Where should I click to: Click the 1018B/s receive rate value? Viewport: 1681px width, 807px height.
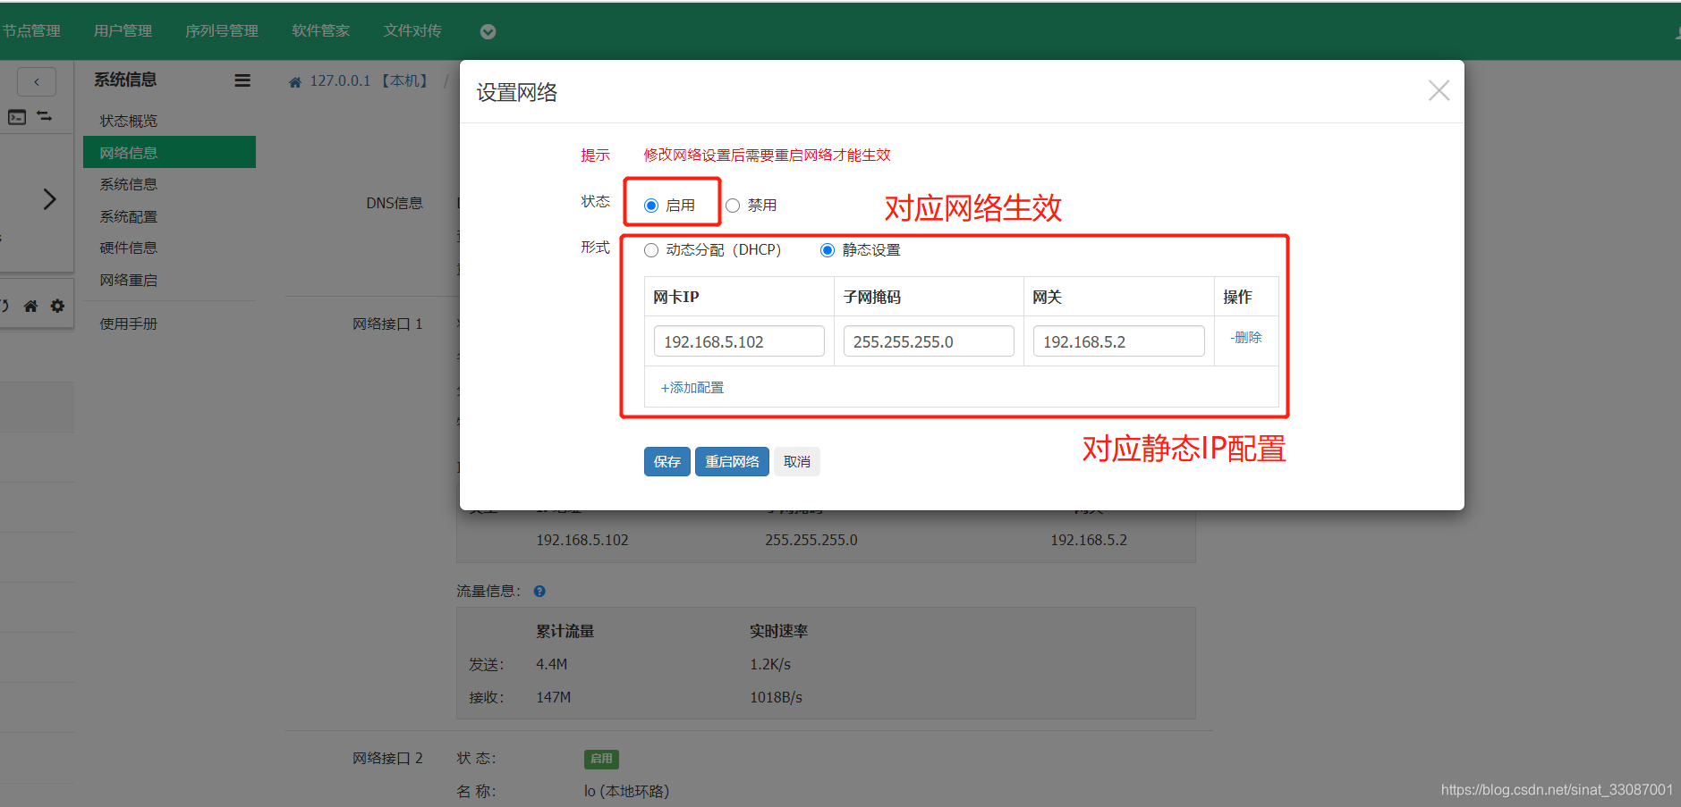(x=776, y=697)
